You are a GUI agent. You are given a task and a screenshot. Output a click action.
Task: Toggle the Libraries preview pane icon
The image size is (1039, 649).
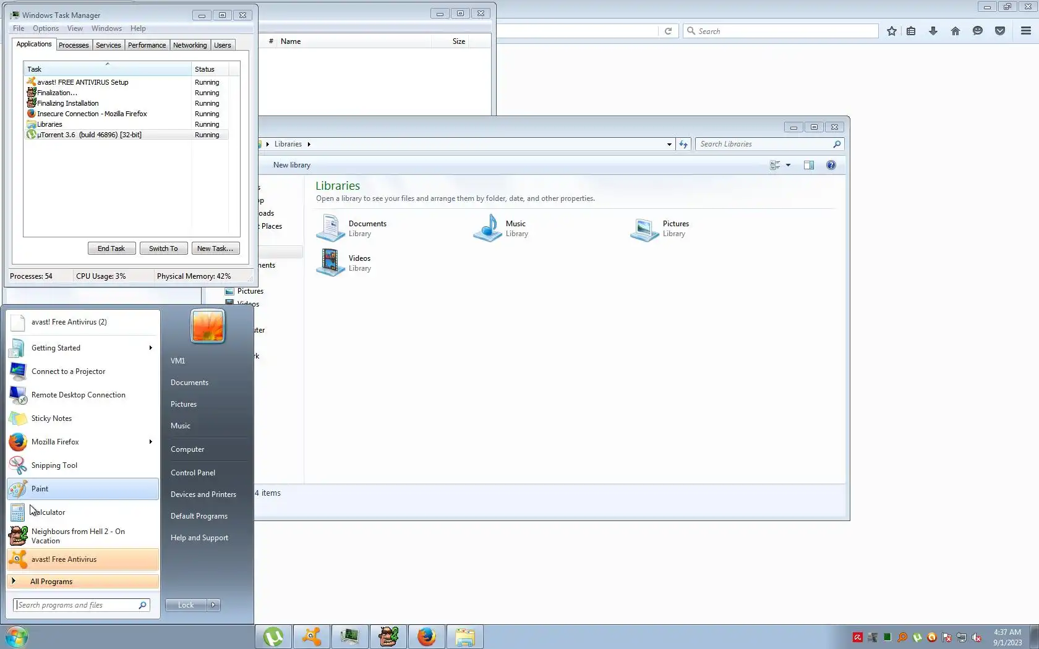[809, 165]
